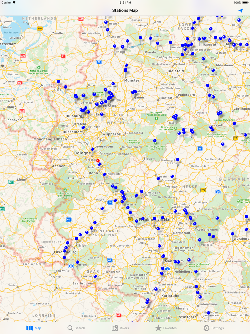Tap the blue pin near Kleve
This screenshot has height=334, width=250.
(x=65, y=87)
